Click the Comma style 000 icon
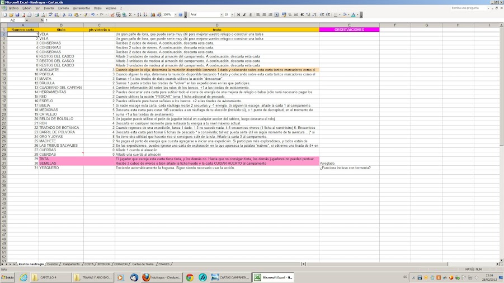Viewport: 504px width, 283px height. click(x=296, y=15)
